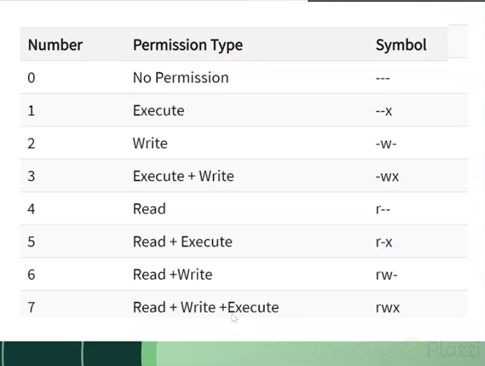Select the "--x" symbol cell
The width and height of the screenshot is (485, 366).
point(383,110)
